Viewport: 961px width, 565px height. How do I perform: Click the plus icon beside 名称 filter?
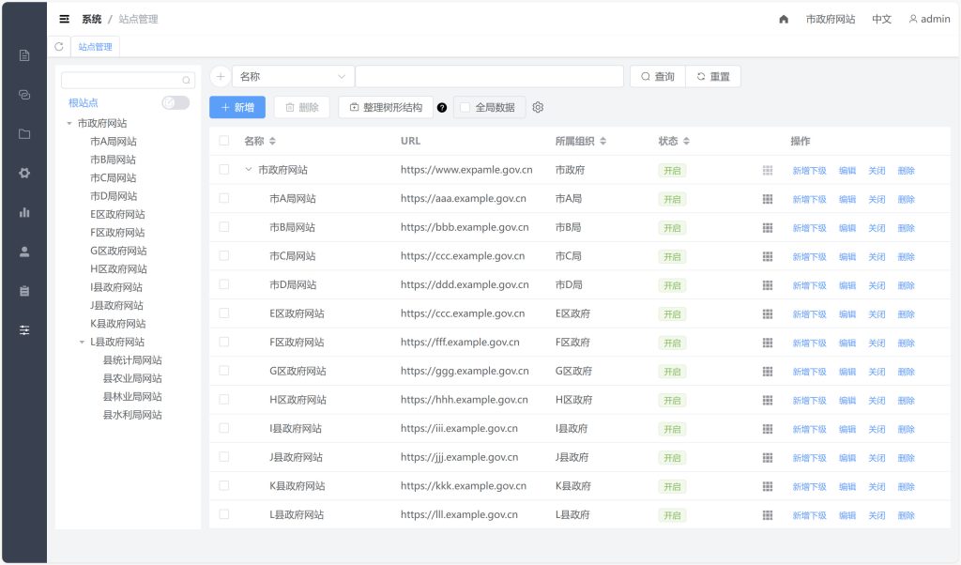pos(220,77)
